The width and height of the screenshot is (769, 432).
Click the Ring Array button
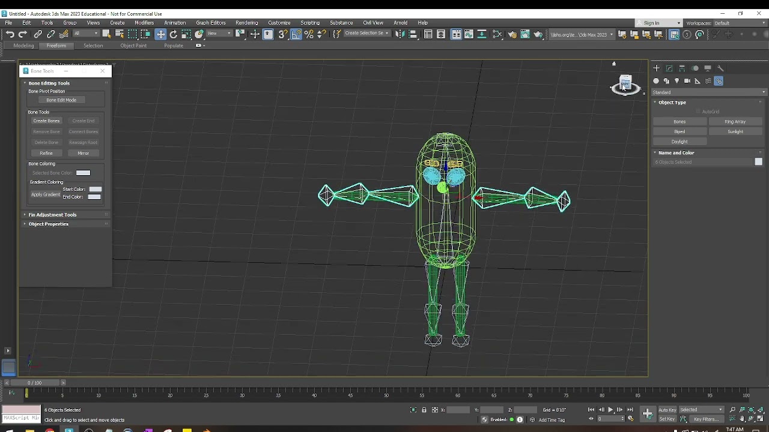735,121
